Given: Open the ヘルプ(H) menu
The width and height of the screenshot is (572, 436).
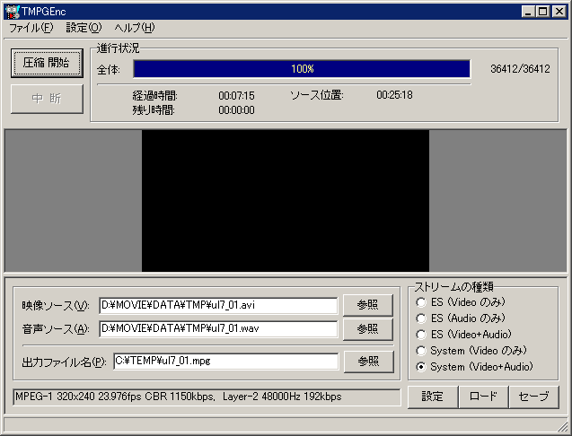Looking at the screenshot, I should click(x=135, y=28).
